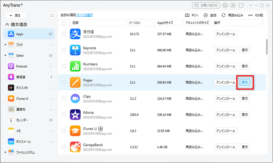Open the iTunes U sidebar category
The width and height of the screenshot is (273, 163).
[x=29, y=99]
